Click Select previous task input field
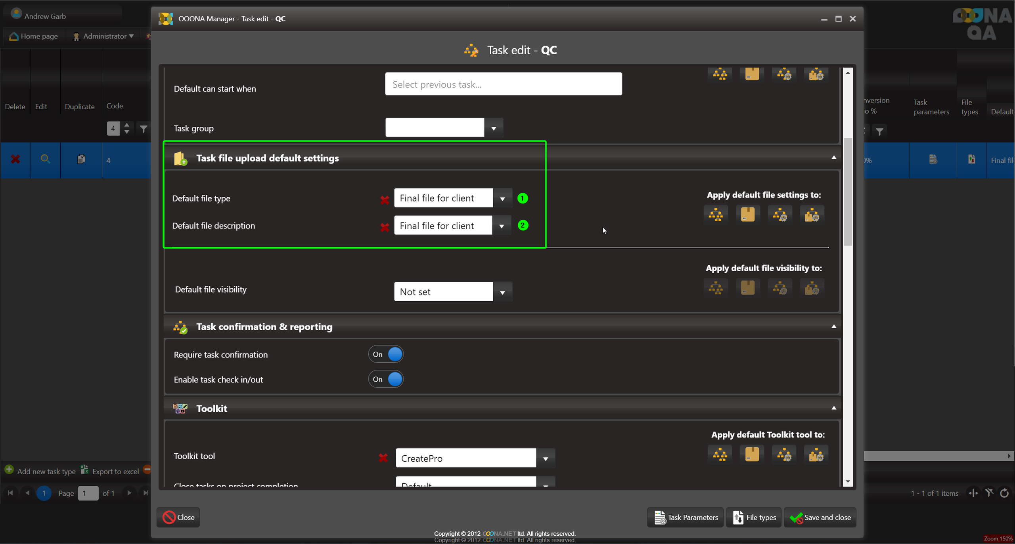The width and height of the screenshot is (1015, 544). point(503,84)
